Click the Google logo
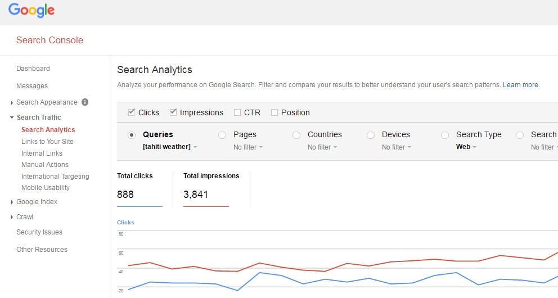The height and width of the screenshot is (298, 558). pyautogui.click(x=31, y=10)
